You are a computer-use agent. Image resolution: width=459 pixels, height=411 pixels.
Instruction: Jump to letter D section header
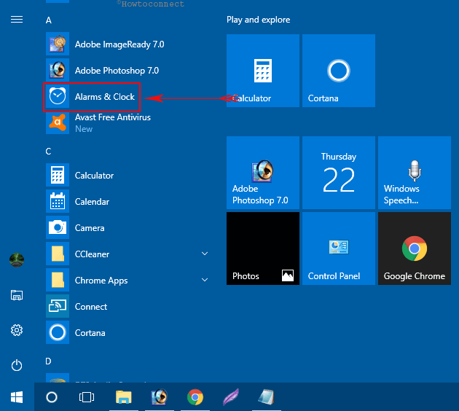[x=48, y=361]
